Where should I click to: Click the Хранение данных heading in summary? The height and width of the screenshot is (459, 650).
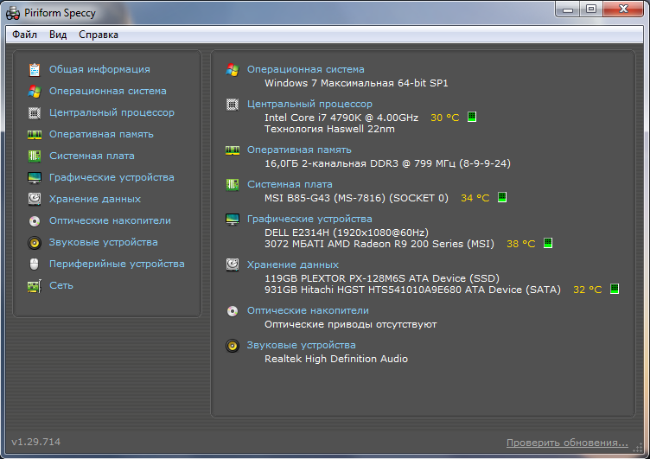pos(293,265)
